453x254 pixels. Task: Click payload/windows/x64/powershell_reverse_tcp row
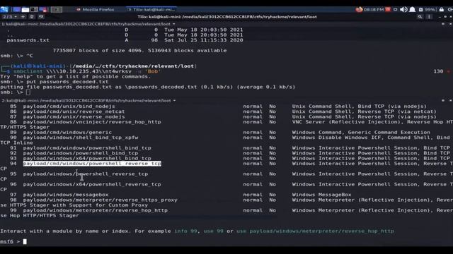(92, 184)
